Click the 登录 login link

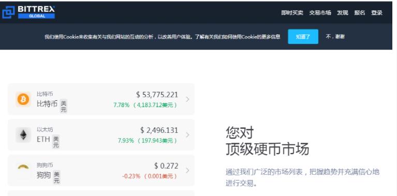click(x=377, y=12)
